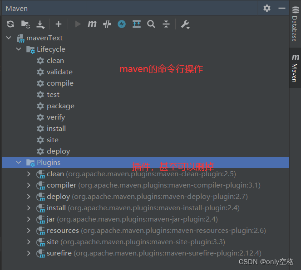Add Maven project with plus icon
The height and width of the screenshot is (270, 301).
[59, 24]
